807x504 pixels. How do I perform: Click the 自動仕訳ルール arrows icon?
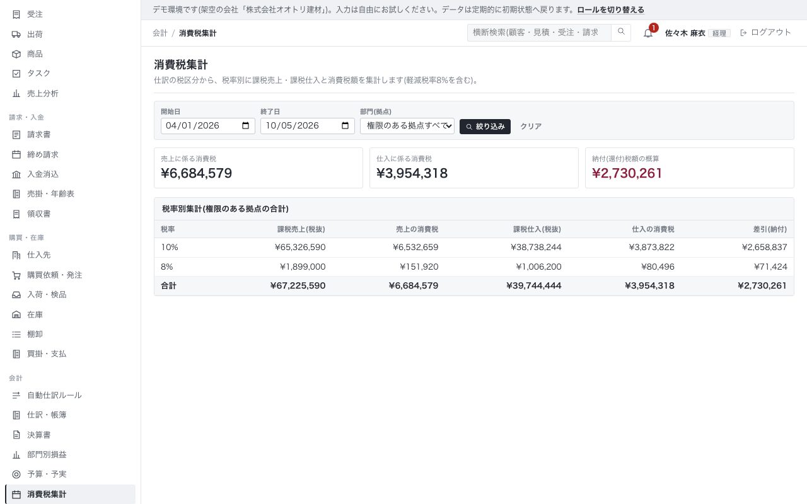pyautogui.click(x=16, y=396)
